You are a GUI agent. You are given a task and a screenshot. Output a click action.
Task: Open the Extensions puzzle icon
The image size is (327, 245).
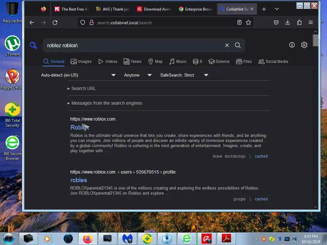(x=299, y=22)
